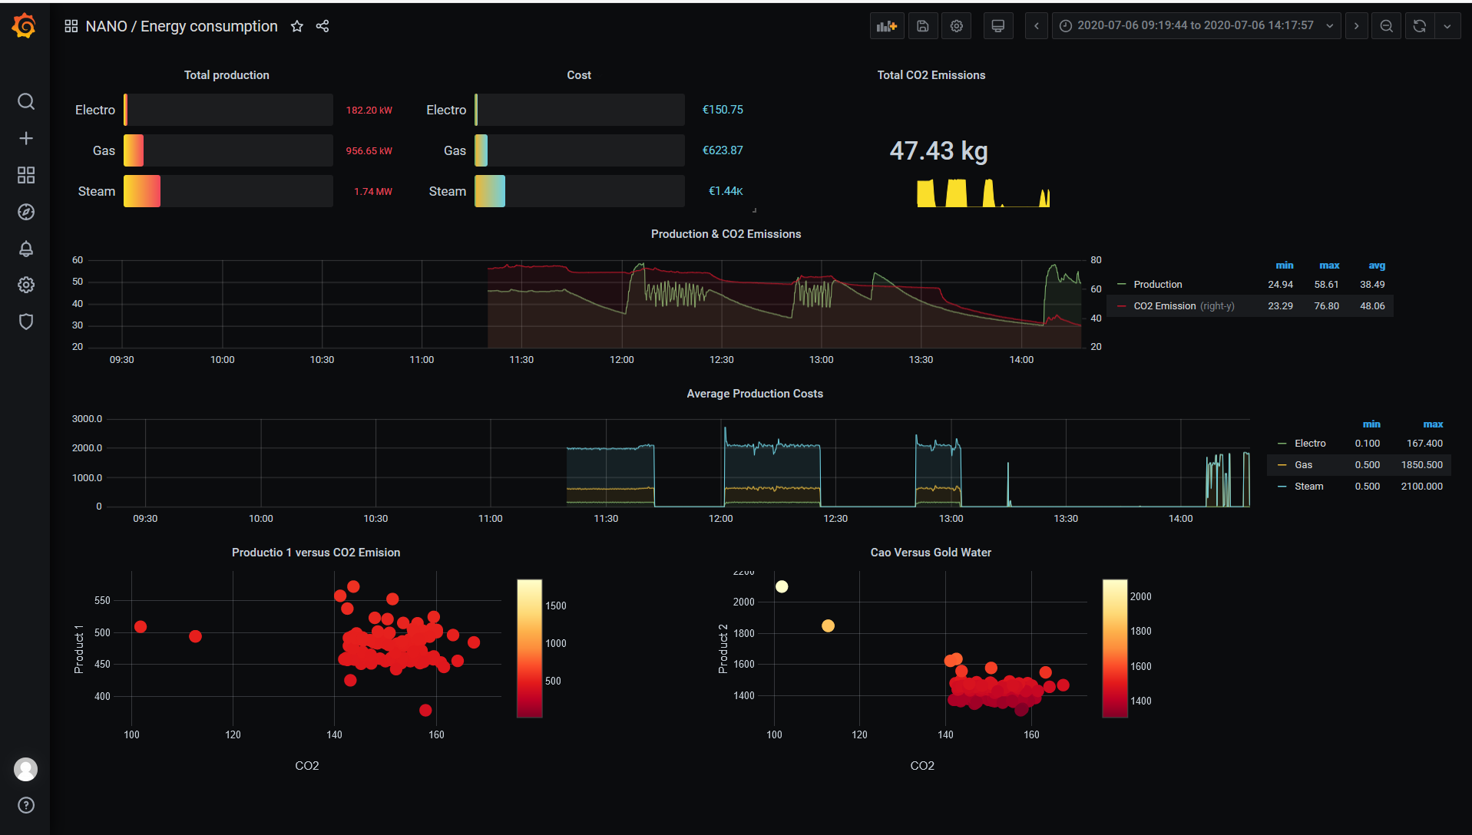Click the resize handle of the Cost panel
This screenshot has height=835, width=1472.
click(x=754, y=210)
